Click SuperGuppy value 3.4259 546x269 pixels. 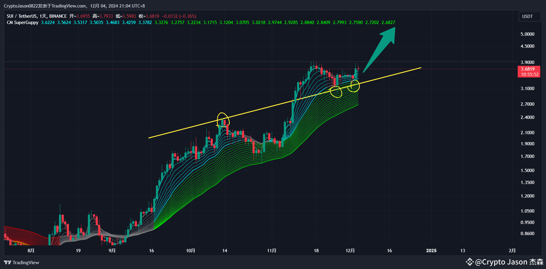[129, 23]
